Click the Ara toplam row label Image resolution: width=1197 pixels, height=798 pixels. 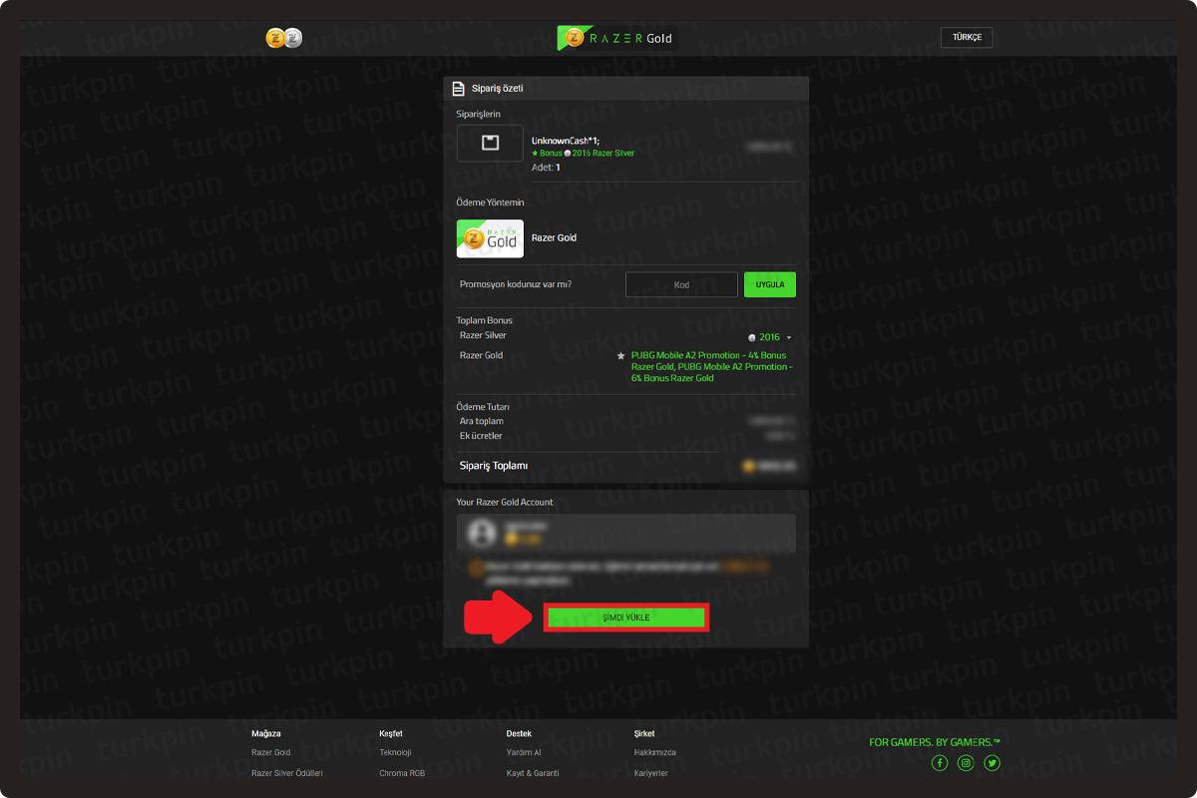tap(482, 421)
